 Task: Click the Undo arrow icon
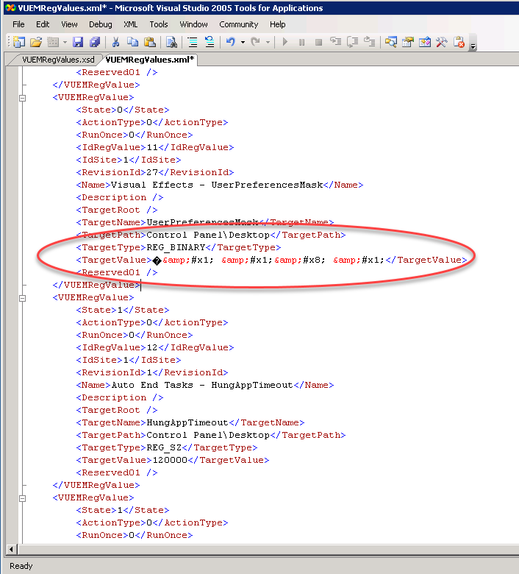coord(230,43)
